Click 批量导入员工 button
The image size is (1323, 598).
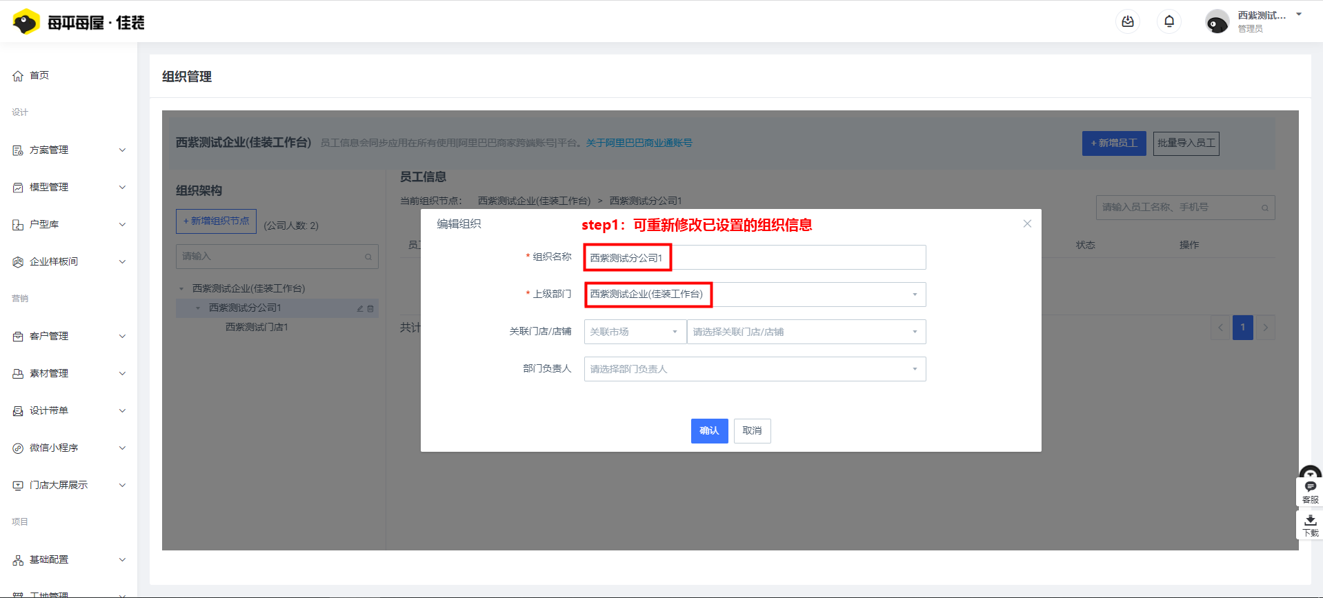coord(1186,143)
